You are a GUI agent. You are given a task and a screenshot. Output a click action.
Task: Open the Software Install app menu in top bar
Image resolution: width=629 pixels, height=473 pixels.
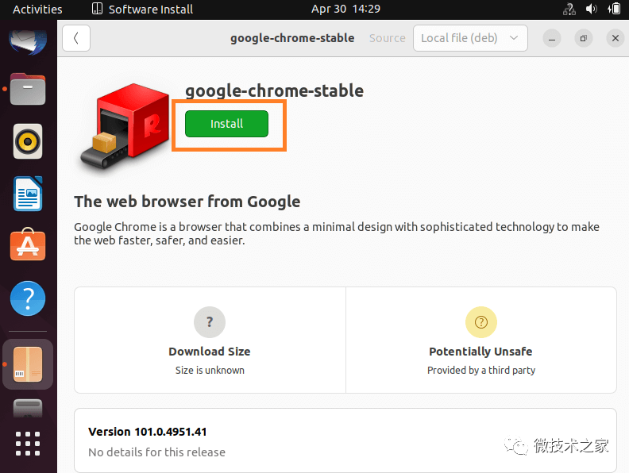point(143,10)
